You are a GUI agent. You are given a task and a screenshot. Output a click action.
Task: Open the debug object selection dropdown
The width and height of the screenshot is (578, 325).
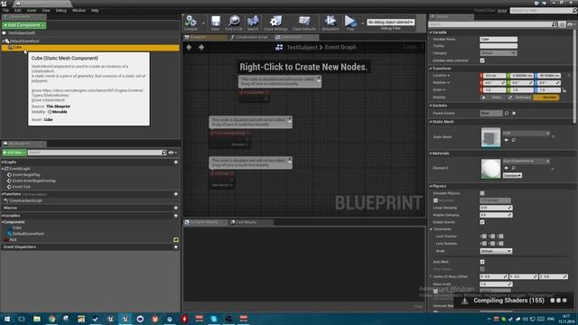[390, 22]
